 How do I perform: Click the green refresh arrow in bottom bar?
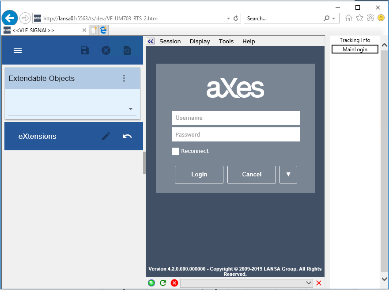(163, 283)
